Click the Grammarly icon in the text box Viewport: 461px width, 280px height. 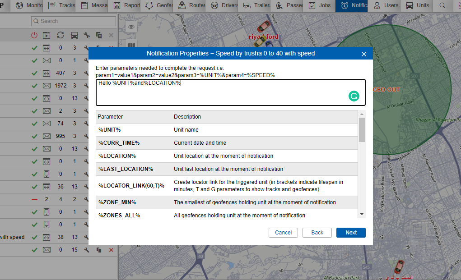click(x=354, y=96)
